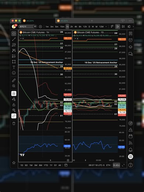Select the 12h timeframe

85,27
